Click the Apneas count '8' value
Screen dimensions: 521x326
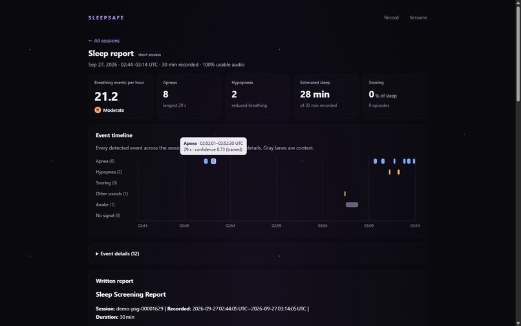click(x=165, y=94)
